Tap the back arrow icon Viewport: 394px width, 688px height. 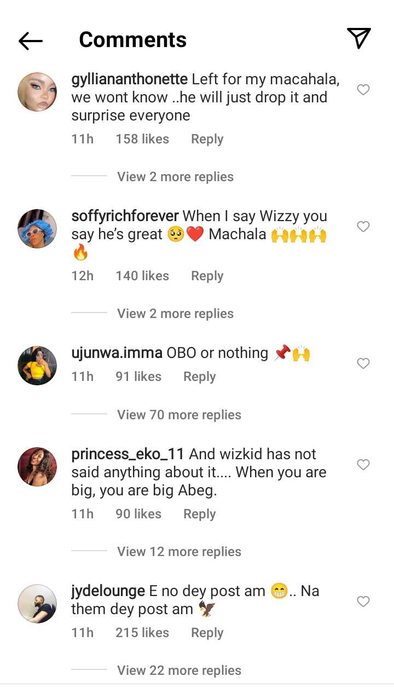click(x=31, y=41)
